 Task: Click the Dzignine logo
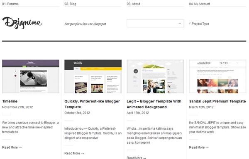(22, 23)
